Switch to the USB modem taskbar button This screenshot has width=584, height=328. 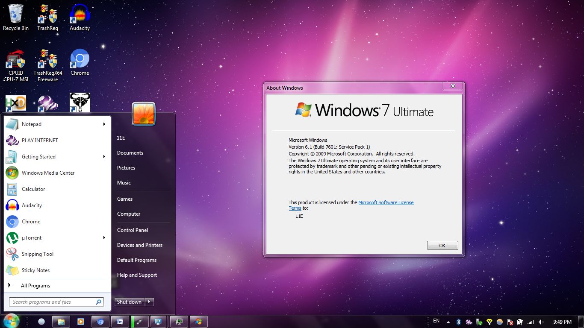[x=140, y=322]
